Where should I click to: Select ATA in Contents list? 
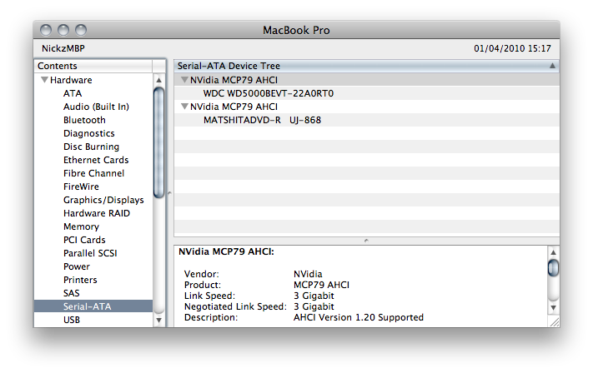click(x=73, y=93)
